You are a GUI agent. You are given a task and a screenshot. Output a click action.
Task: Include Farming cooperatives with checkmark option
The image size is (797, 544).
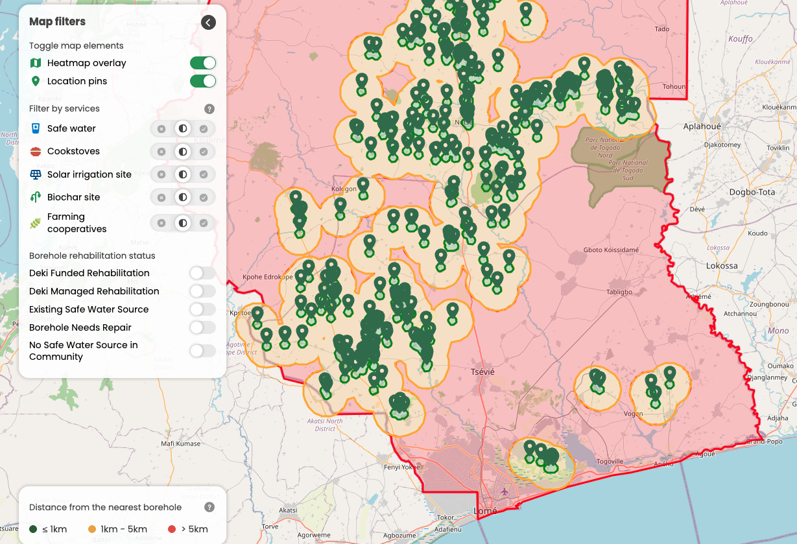pos(204,223)
